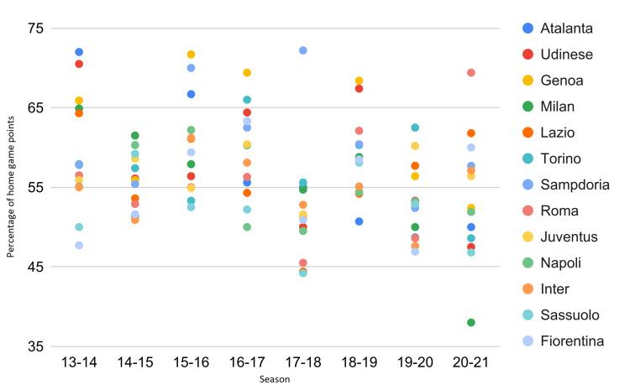
Task: Click the lowest data point in 13-14
Action: click(x=79, y=246)
